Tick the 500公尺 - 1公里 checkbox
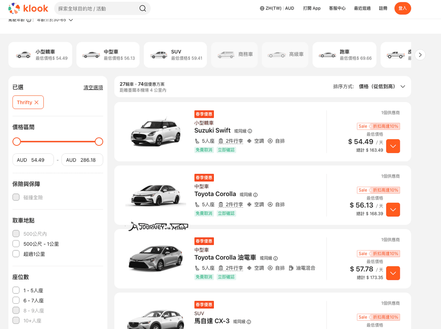 click(16, 244)
